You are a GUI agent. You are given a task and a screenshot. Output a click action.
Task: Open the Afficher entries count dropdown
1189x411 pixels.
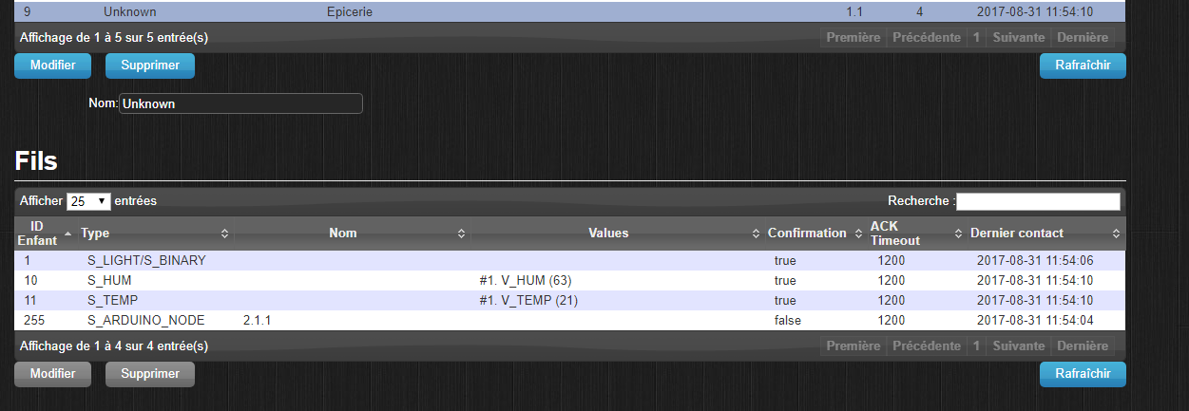(x=88, y=201)
